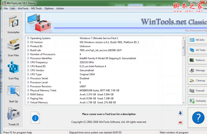Open the Scan Reg tool

pyautogui.click(x=13, y=71)
